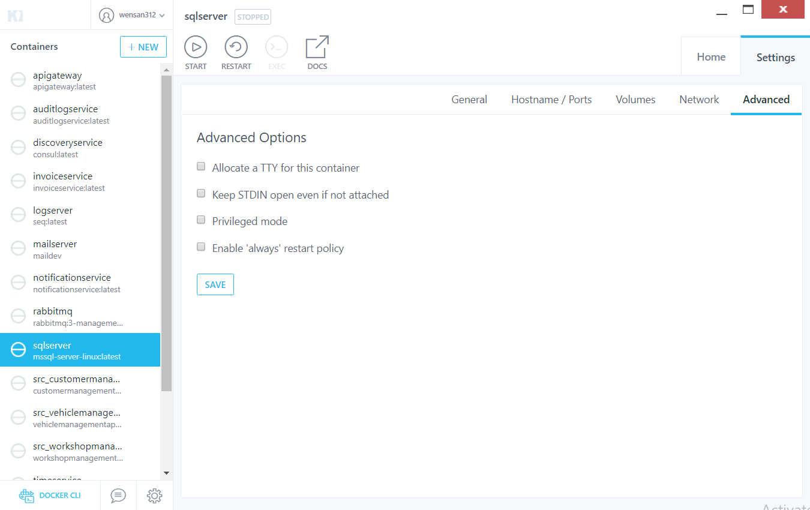Click the mssql-server-linux:latest image label
Screen dimensions: 810x510
(77, 356)
